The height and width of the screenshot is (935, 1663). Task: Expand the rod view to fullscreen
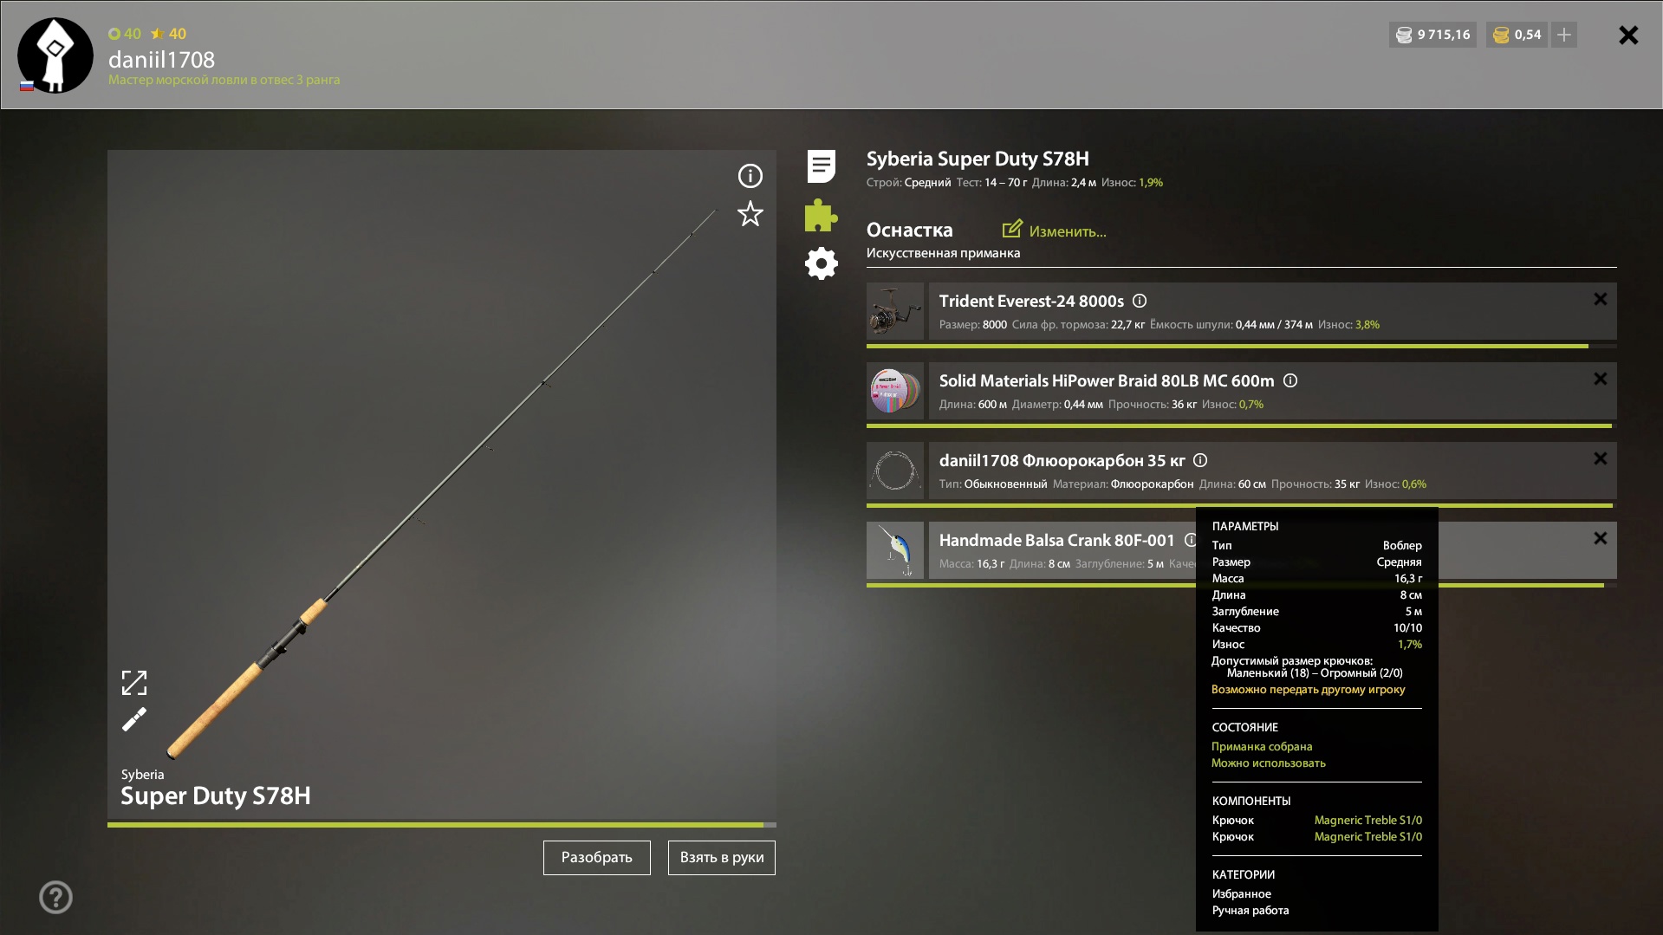tap(134, 683)
